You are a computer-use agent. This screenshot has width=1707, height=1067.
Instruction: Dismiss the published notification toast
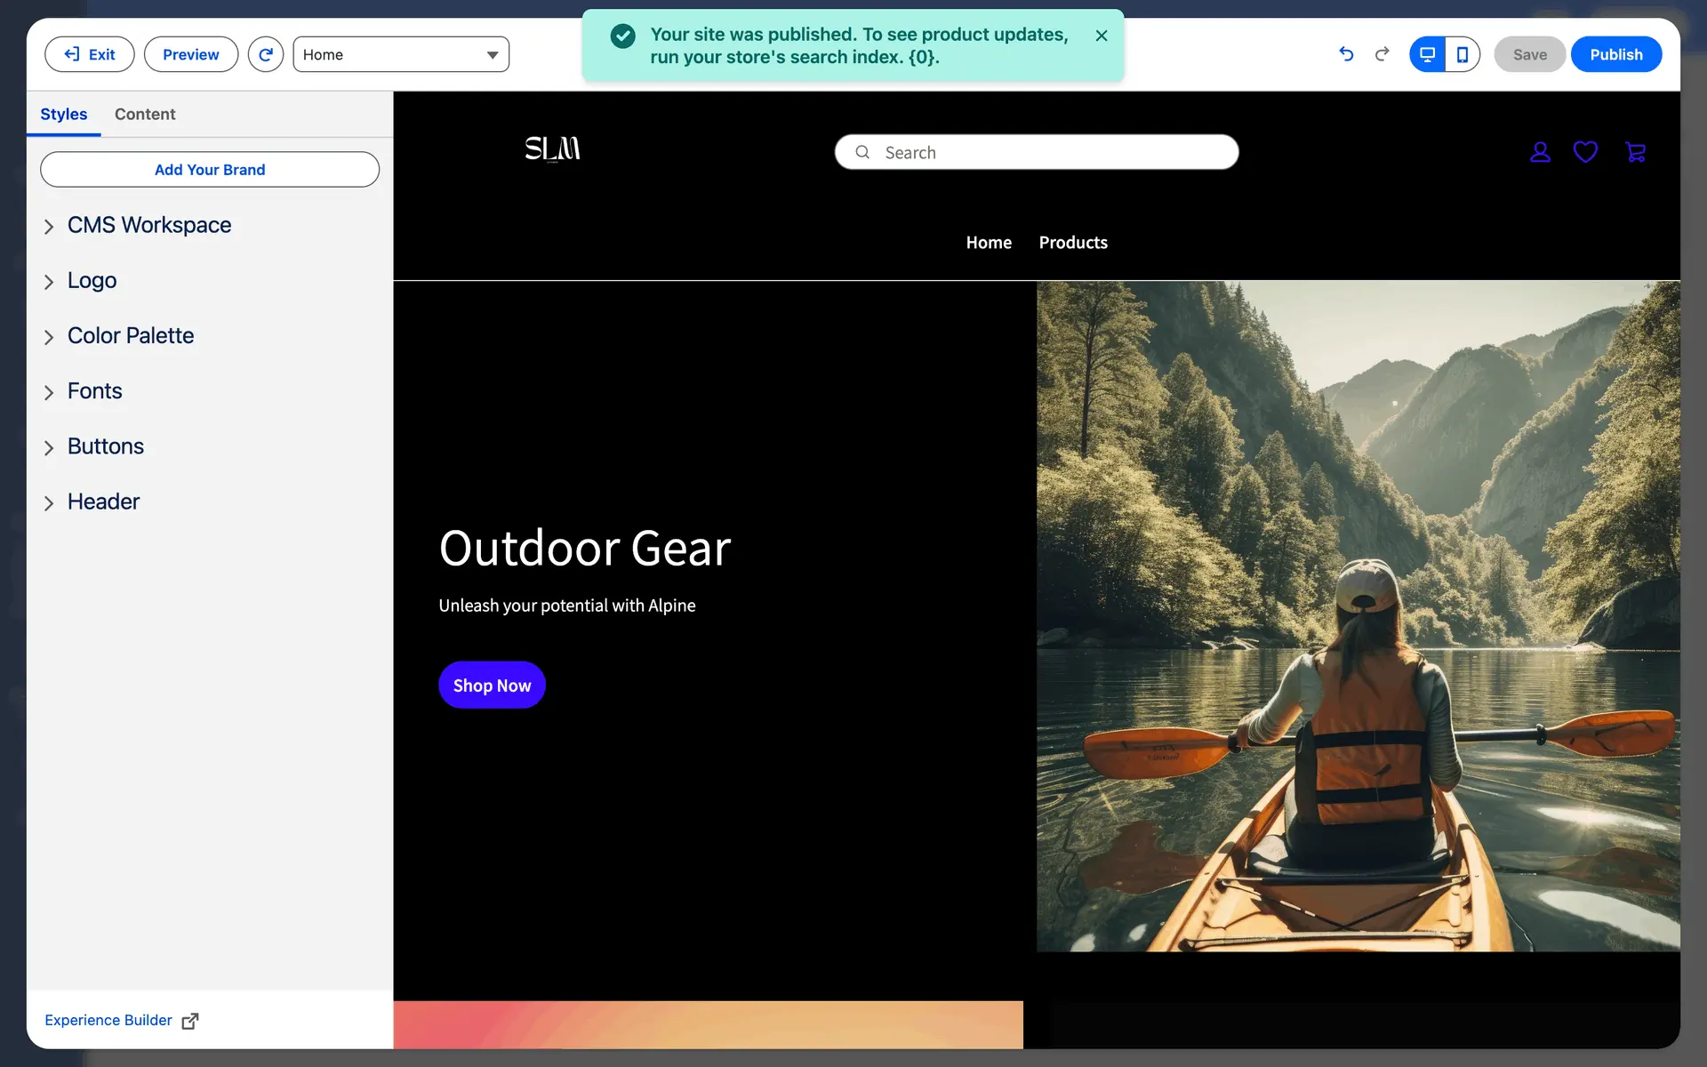pyautogui.click(x=1101, y=36)
